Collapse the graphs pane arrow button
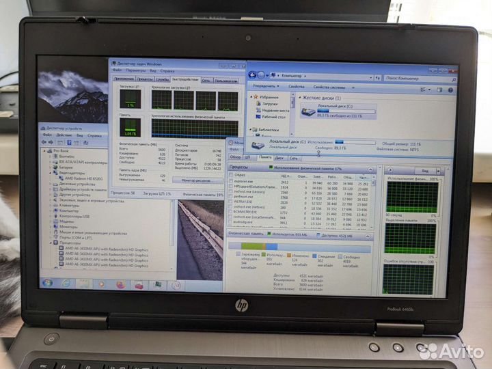 [x=390, y=170]
